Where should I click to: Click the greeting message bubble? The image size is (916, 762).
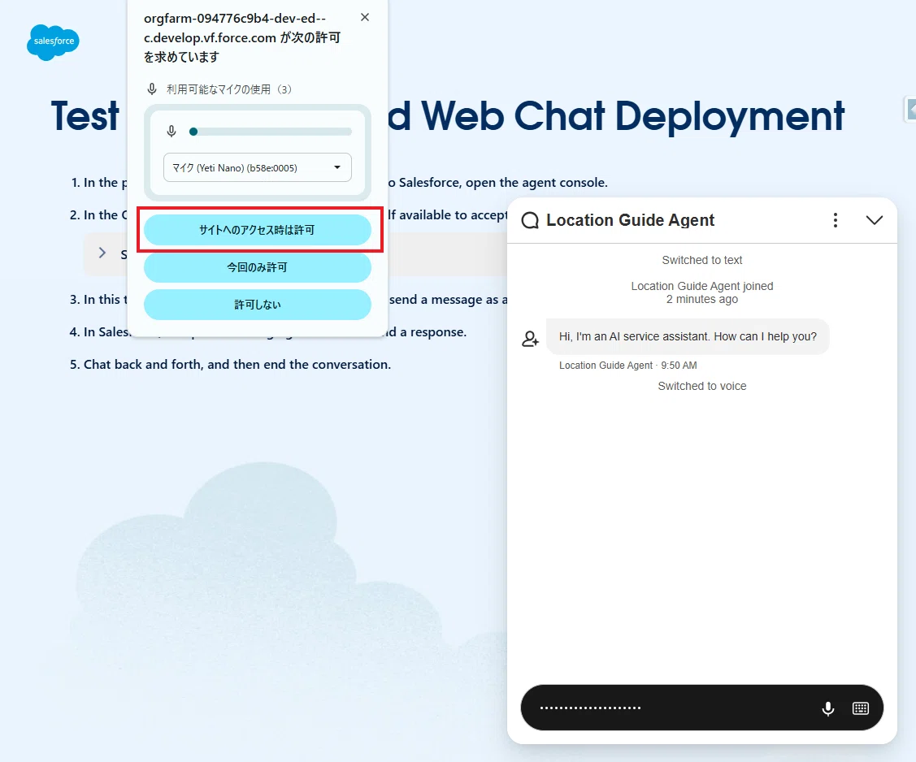click(688, 336)
